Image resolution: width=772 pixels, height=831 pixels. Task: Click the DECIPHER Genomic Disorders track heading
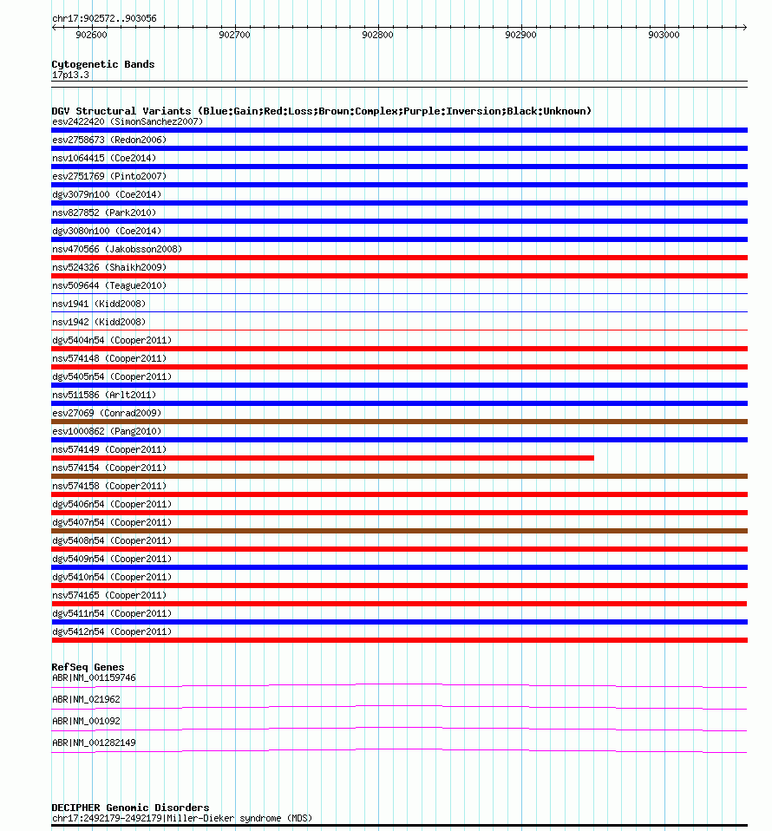point(130,808)
